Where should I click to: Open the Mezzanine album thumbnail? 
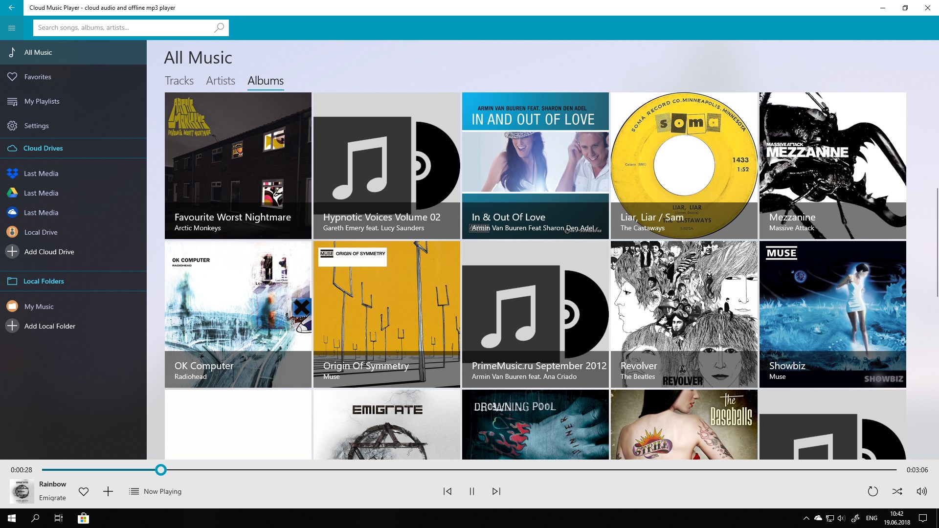click(x=832, y=165)
